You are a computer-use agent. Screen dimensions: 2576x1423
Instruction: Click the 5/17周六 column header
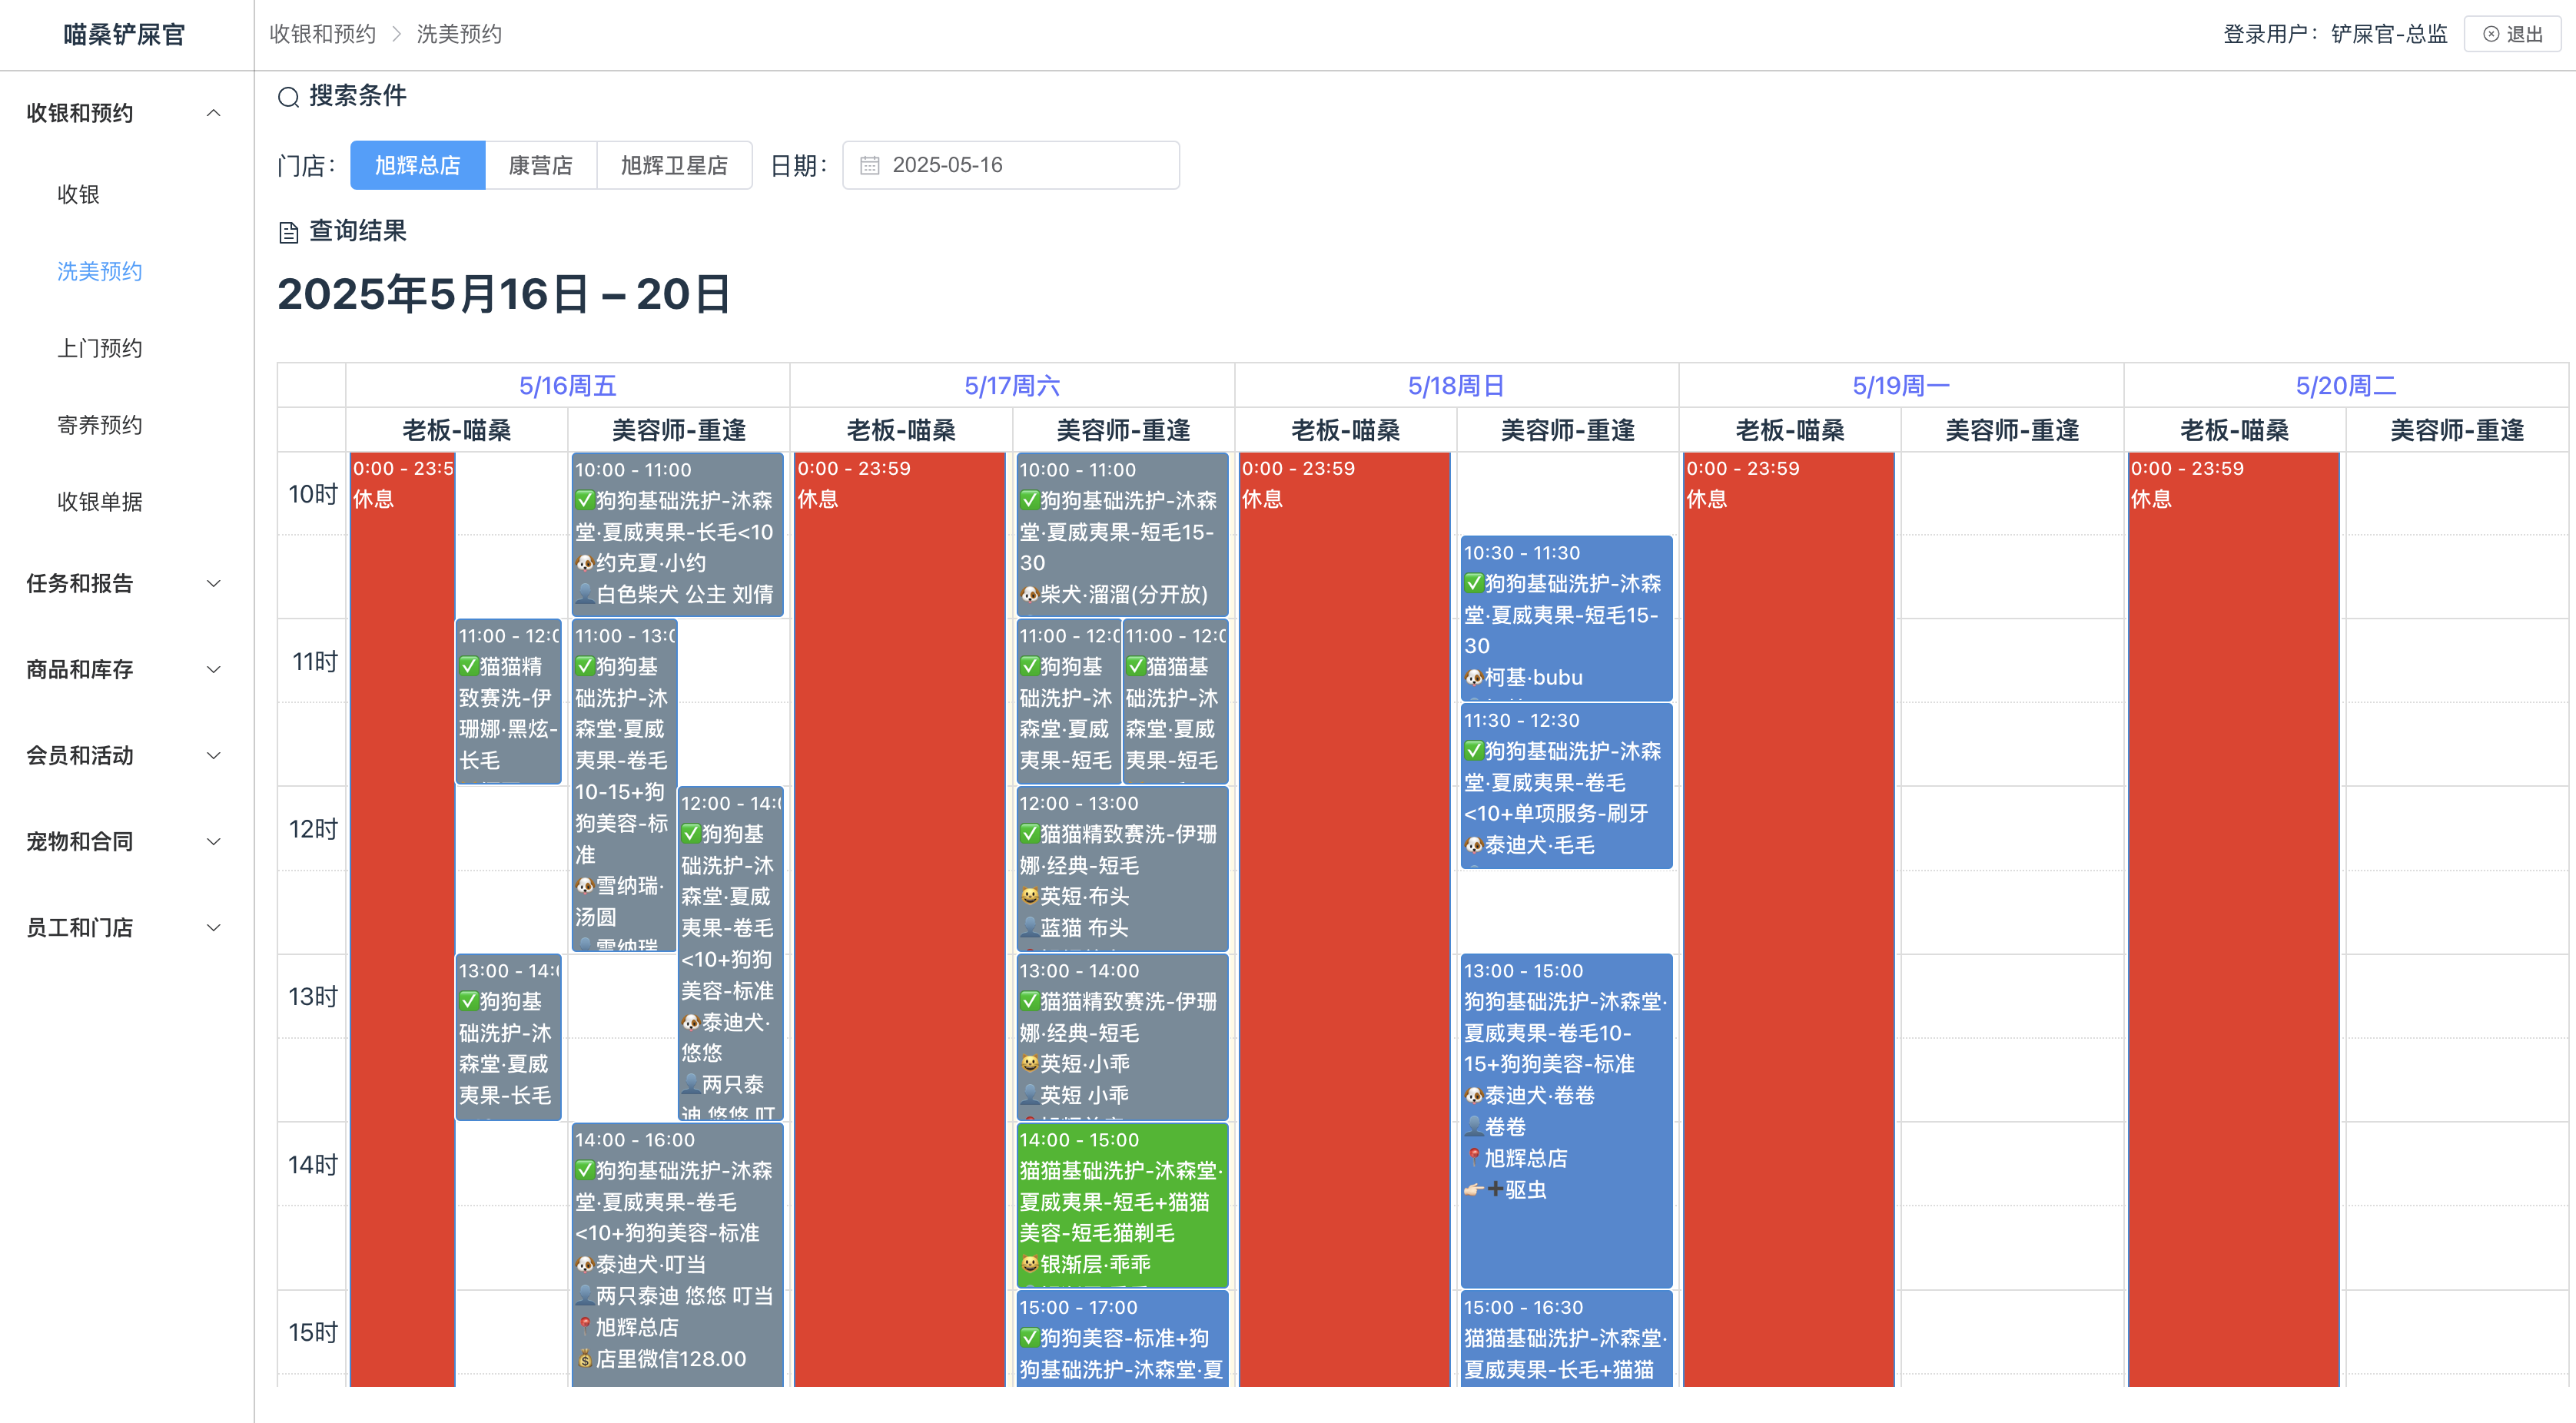click(1012, 386)
